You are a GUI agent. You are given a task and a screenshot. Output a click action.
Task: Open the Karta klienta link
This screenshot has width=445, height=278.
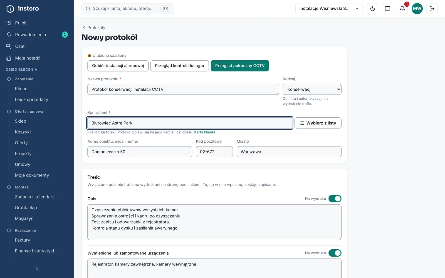204,132
